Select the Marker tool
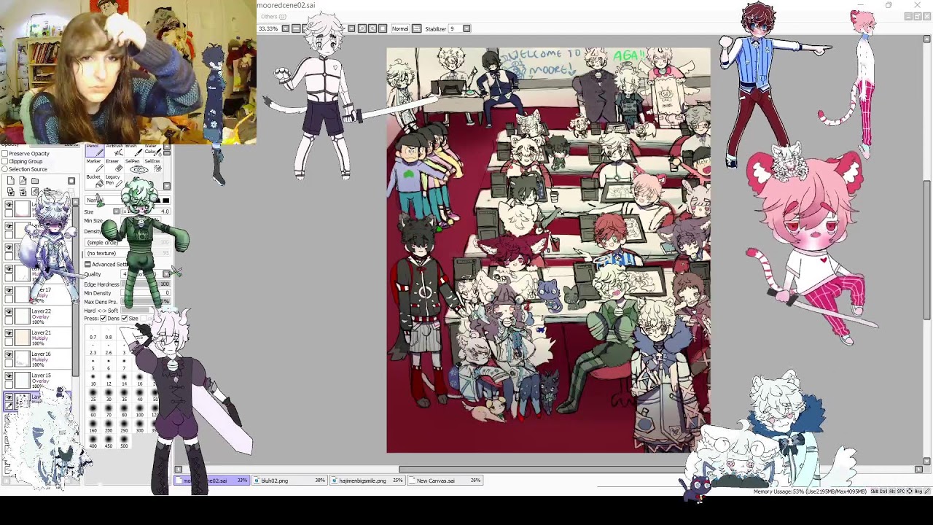The height and width of the screenshot is (525, 933). pos(95,165)
